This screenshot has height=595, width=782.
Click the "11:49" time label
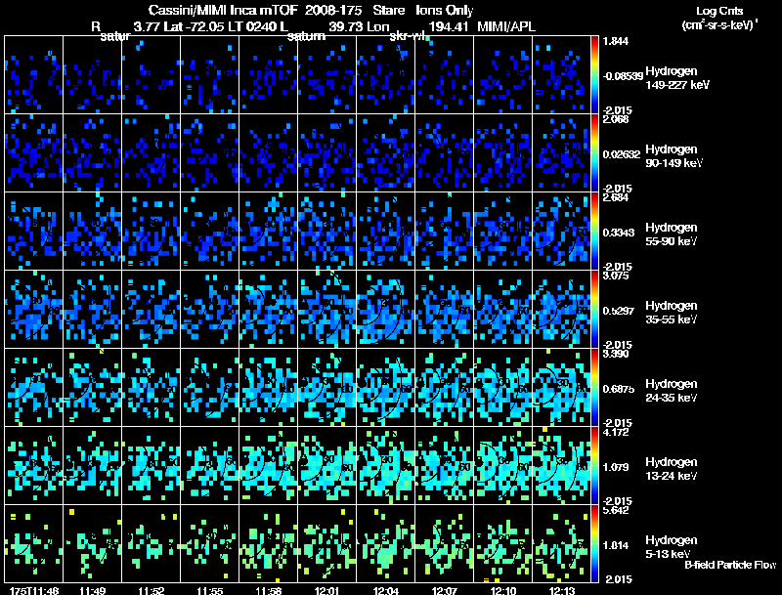click(x=92, y=591)
